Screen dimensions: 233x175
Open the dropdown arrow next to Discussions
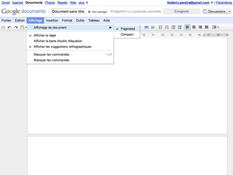pyautogui.click(x=229, y=11)
